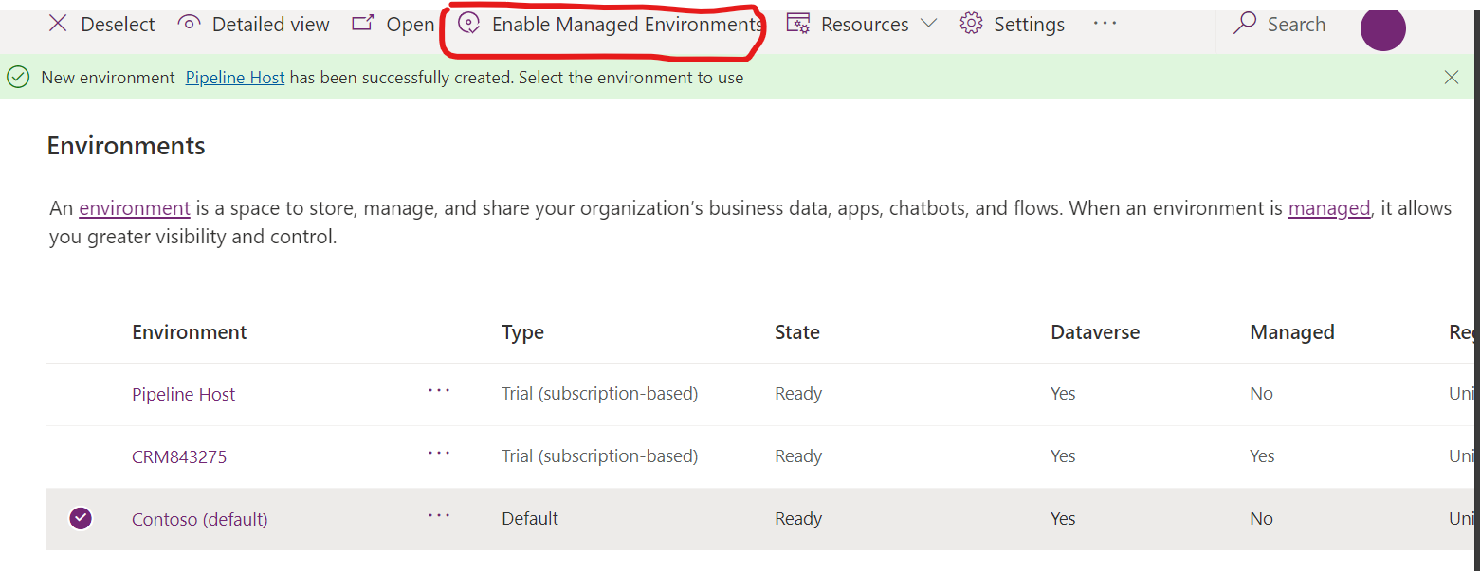Image resolution: width=1480 pixels, height=571 pixels.
Task: Select the Pipeline Host environment row
Action: [183, 394]
